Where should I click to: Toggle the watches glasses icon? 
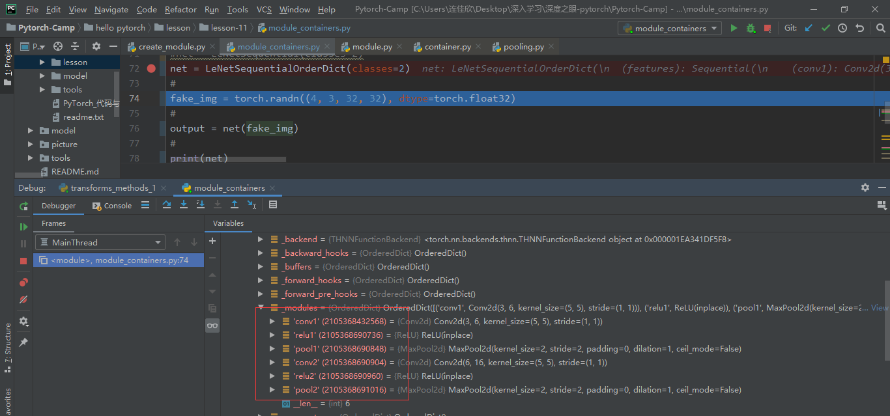tap(212, 326)
